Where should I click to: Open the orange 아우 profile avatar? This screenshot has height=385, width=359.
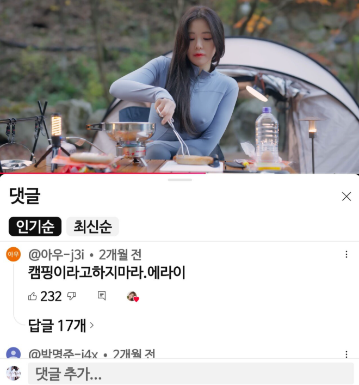point(13,254)
